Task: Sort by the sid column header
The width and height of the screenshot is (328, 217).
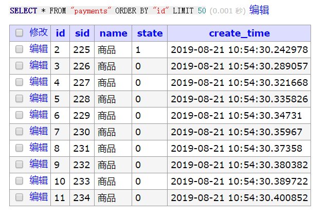Action: (x=82, y=33)
